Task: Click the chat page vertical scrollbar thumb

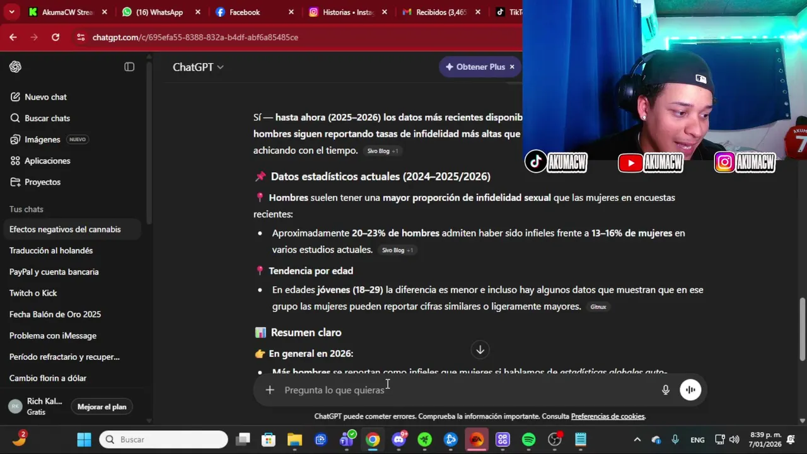Action: coord(803,328)
